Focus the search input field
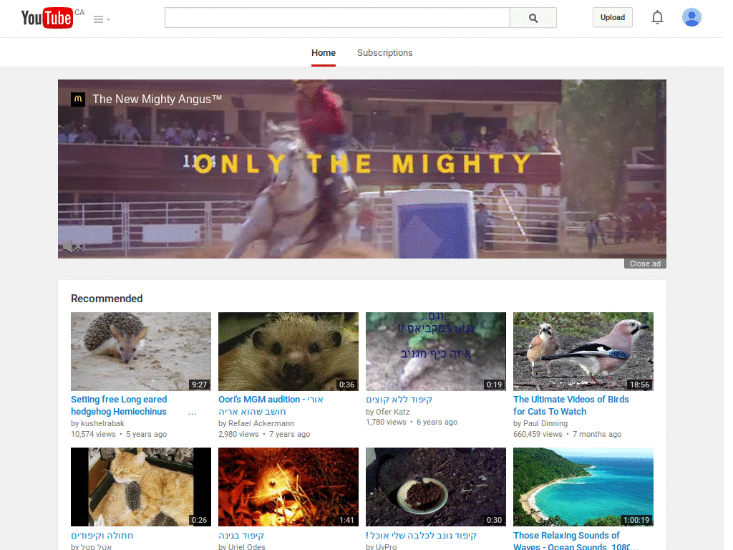 pos(337,18)
